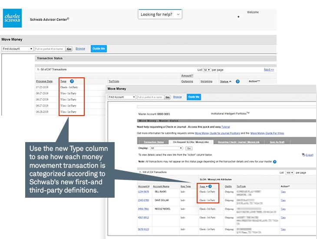Open account 2345-6789 link
Screen dimensions: 317x239
click(x=143, y=200)
